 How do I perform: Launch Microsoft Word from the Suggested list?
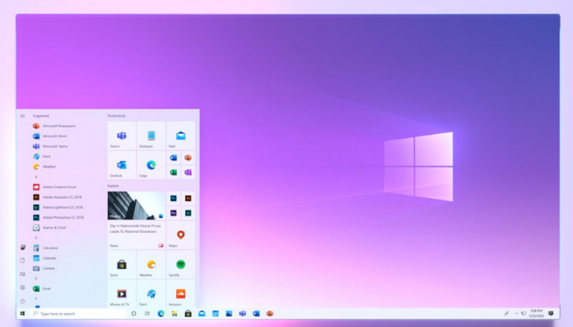tap(50, 137)
